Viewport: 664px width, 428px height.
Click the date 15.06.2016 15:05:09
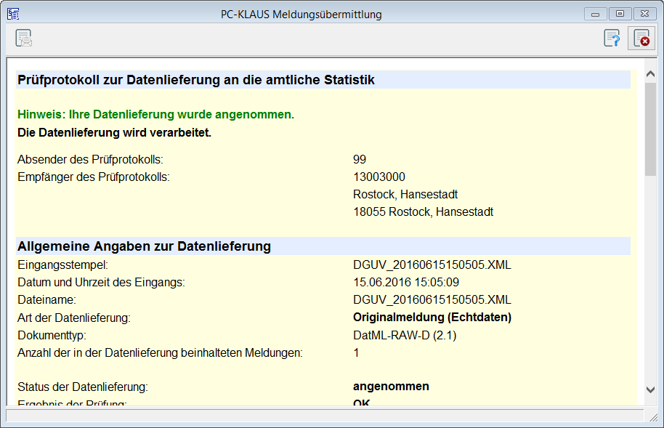405,282
